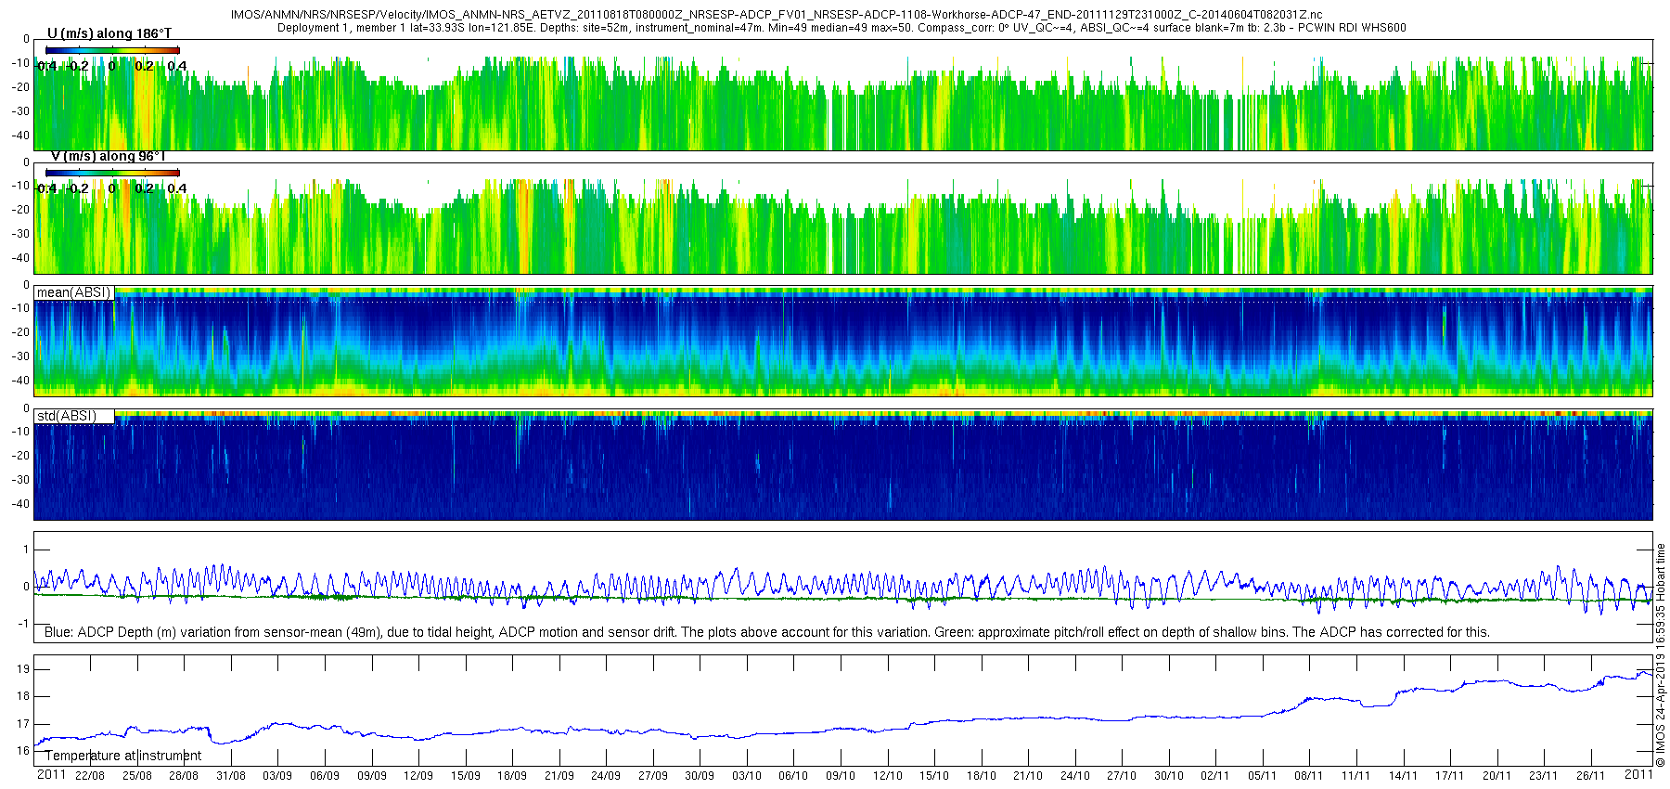
Task: Click the '15/10' date tick label
Action: coord(934,776)
